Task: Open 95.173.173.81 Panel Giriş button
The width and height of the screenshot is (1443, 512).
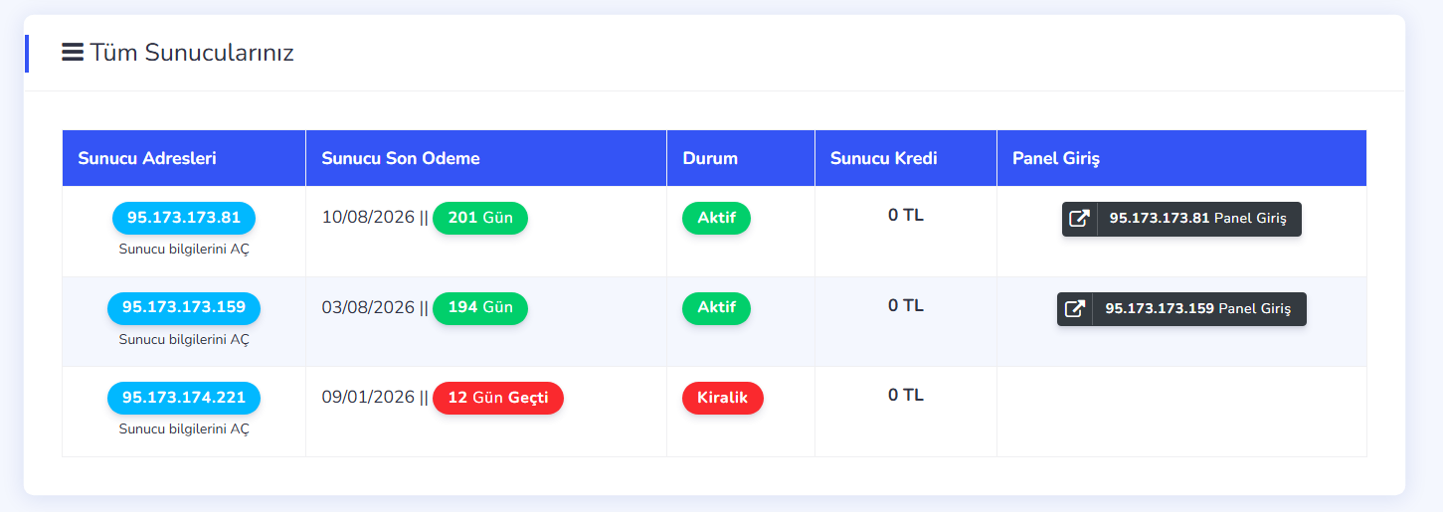Action: [x=1181, y=219]
